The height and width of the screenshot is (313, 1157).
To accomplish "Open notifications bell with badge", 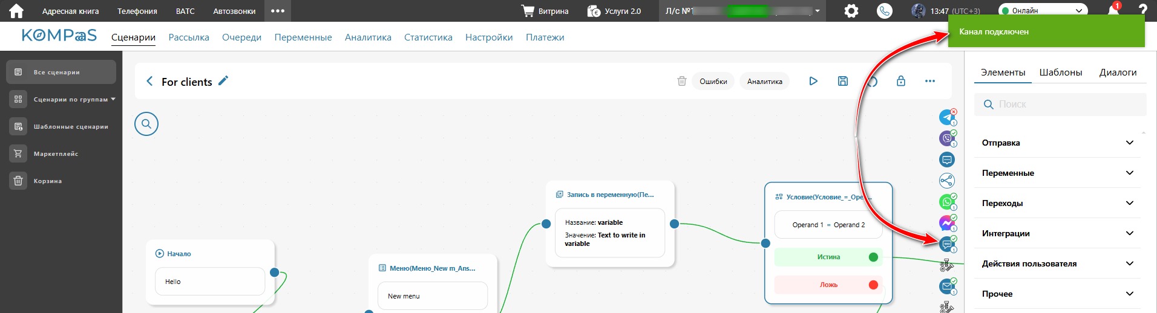I will pyautogui.click(x=1113, y=10).
